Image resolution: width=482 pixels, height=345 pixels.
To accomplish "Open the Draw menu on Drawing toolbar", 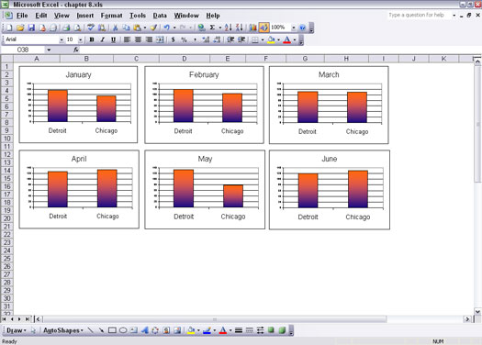I will click(x=16, y=330).
